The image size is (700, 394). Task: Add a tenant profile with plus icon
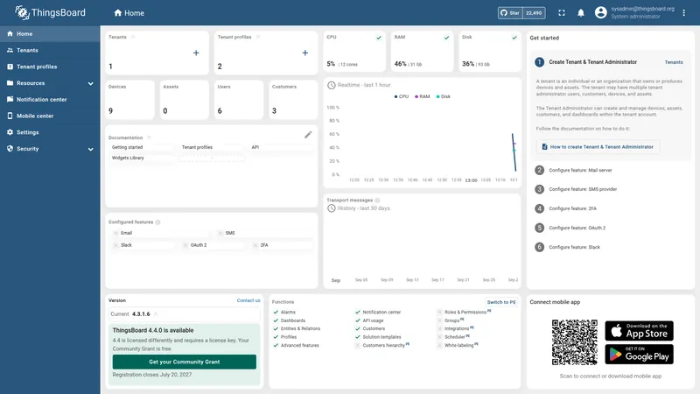click(x=304, y=53)
